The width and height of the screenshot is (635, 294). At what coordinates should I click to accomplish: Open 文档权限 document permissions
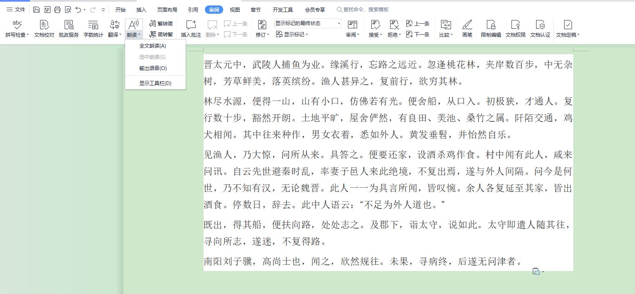pos(516,29)
